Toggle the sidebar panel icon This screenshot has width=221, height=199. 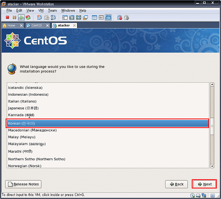pyautogui.click(x=65, y=18)
